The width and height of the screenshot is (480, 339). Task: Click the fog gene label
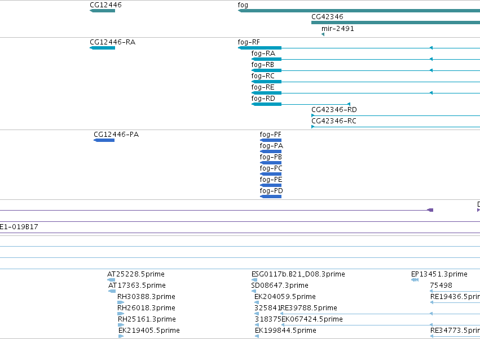point(243,5)
